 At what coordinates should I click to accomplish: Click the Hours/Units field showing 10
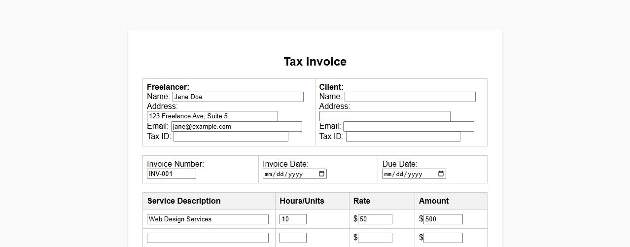click(293, 219)
